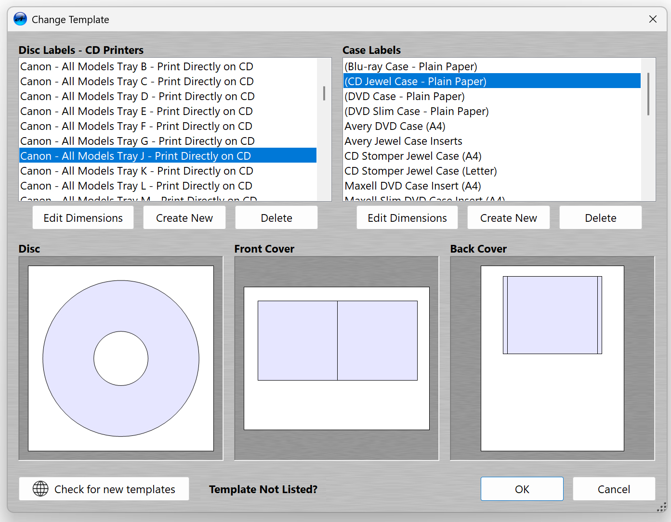
Task: Confirm selection with OK button
Action: (x=522, y=489)
